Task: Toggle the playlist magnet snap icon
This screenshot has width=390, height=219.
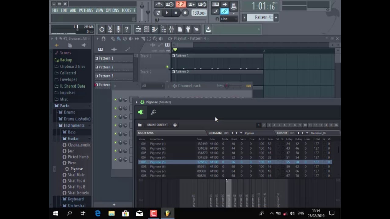Action: pos(103,39)
